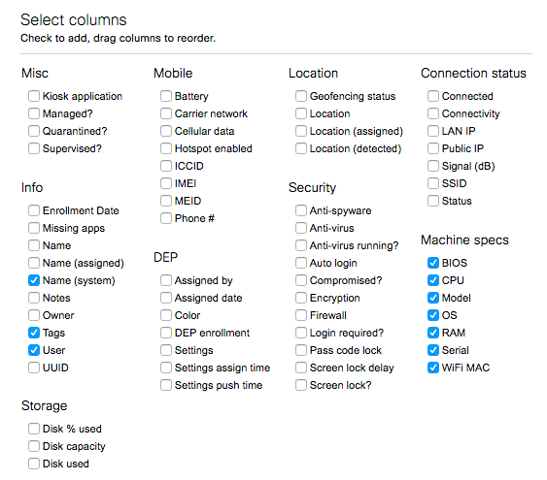Disable the Serial column
The width and height of the screenshot is (547, 480).
pyautogui.click(x=433, y=350)
